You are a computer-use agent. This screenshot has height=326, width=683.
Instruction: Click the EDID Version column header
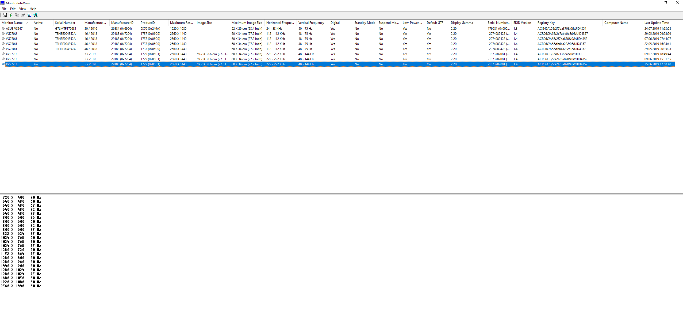click(x=522, y=23)
